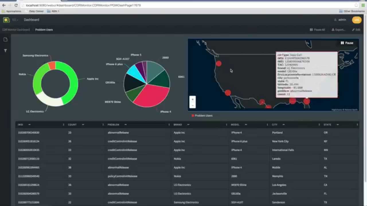Open the MODEL column options dots

[x=267, y=125]
